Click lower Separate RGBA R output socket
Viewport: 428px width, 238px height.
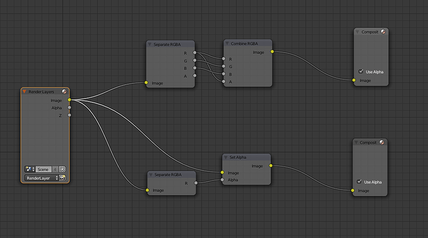tap(196, 183)
